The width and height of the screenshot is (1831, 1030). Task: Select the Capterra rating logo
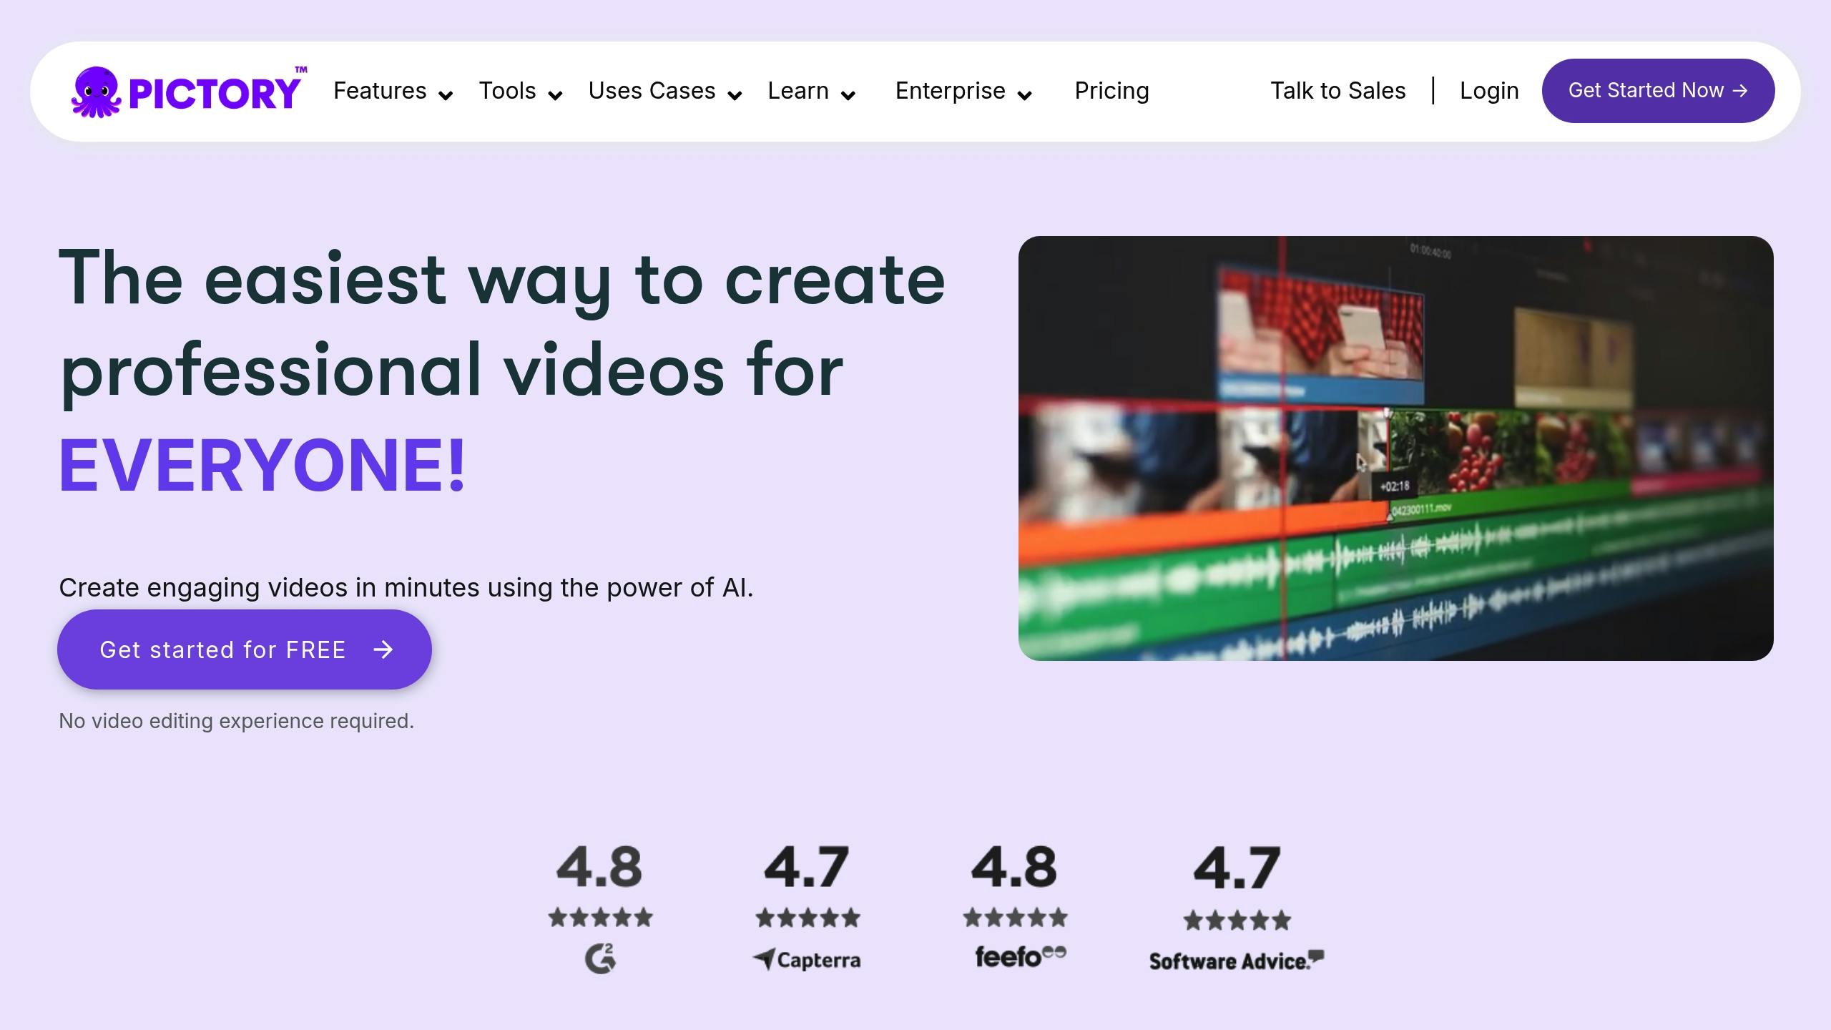(807, 959)
